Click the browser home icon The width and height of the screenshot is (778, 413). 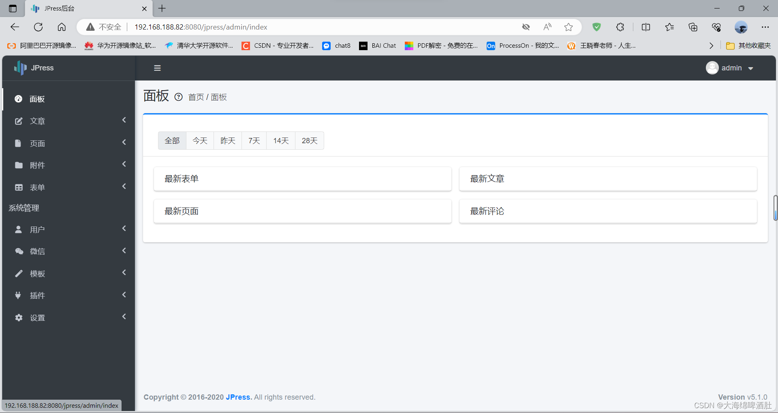(x=62, y=27)
